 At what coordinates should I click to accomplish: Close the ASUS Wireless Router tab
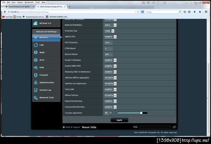click(x=65, y=7)
